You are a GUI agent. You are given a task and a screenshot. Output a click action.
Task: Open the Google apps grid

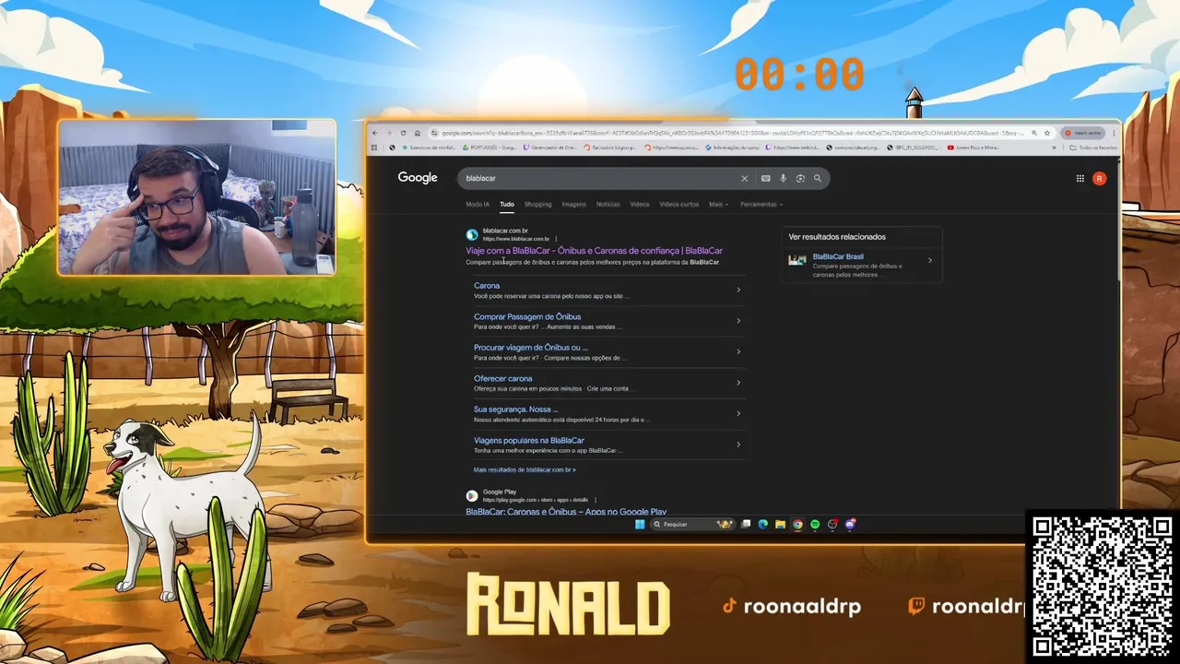click(1080, 178)
